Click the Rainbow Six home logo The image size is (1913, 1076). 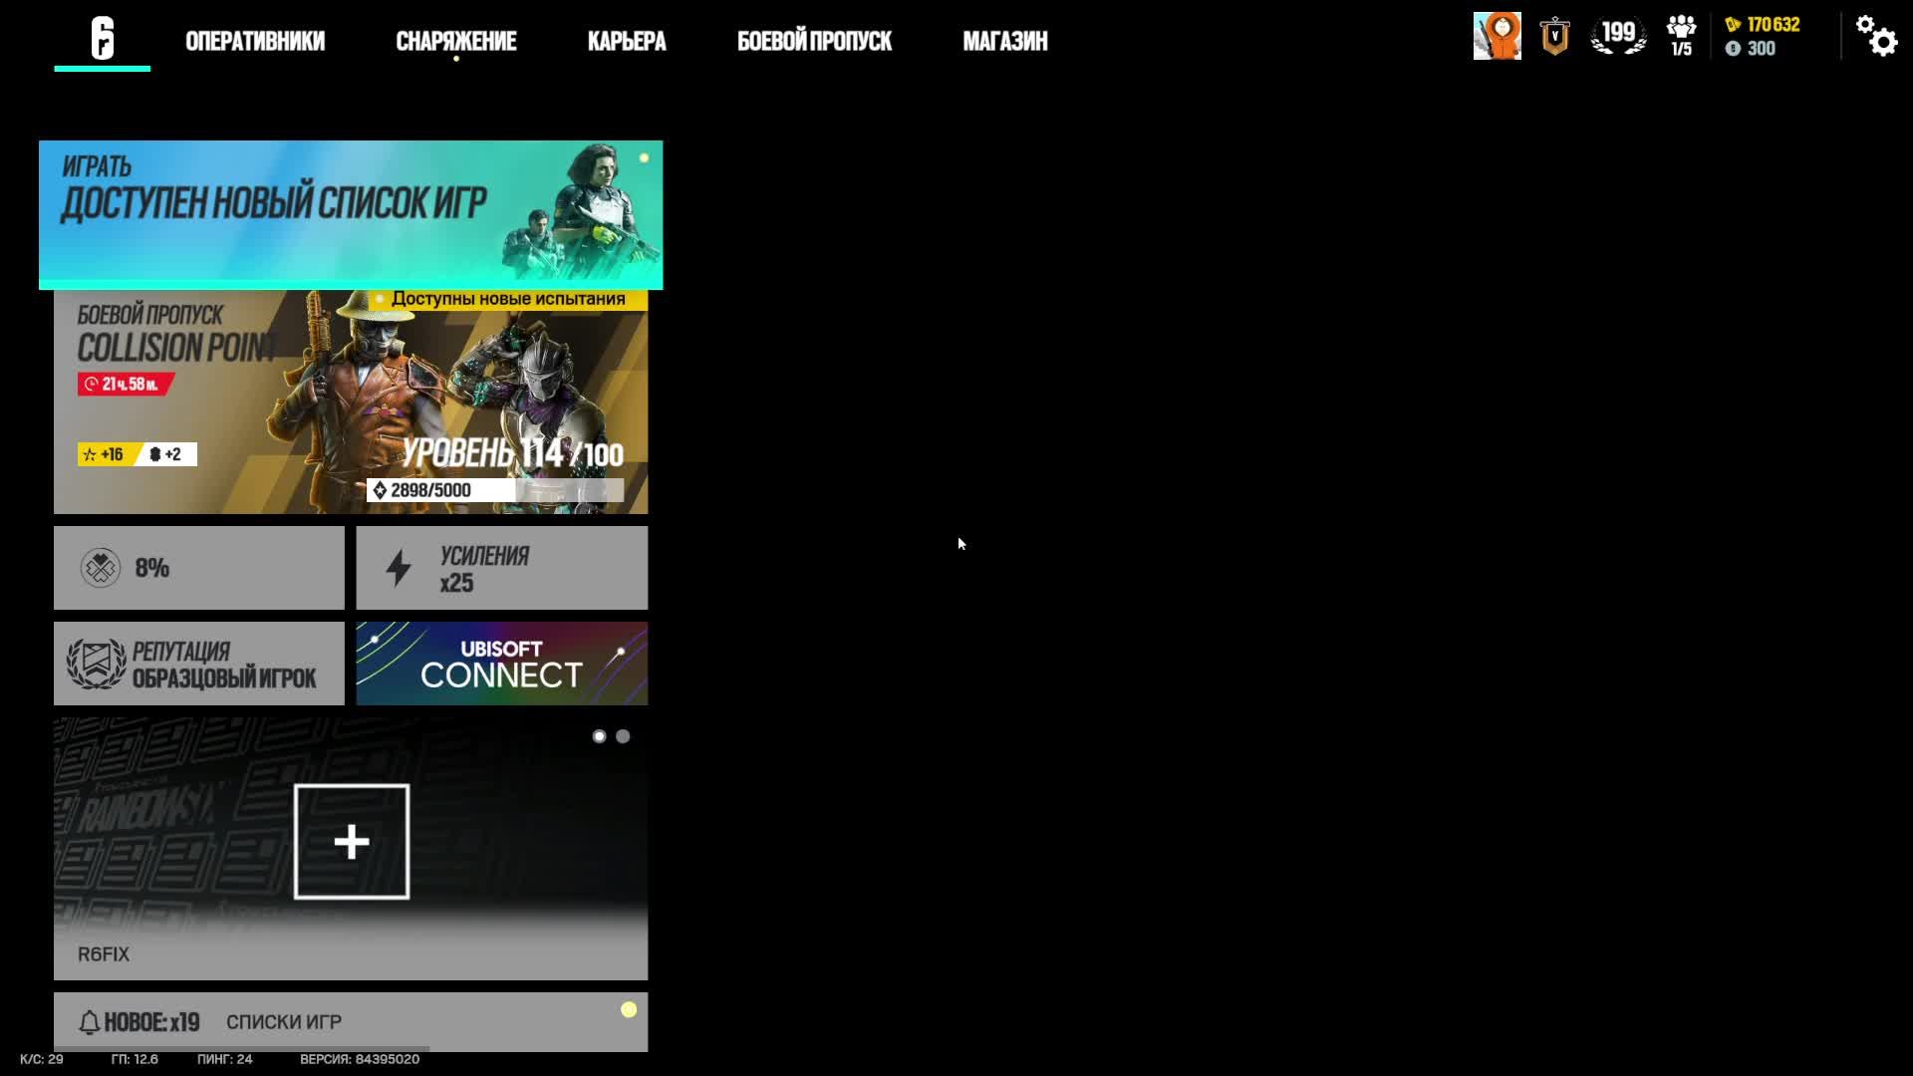pyautogui.click(x=103, y=39)
